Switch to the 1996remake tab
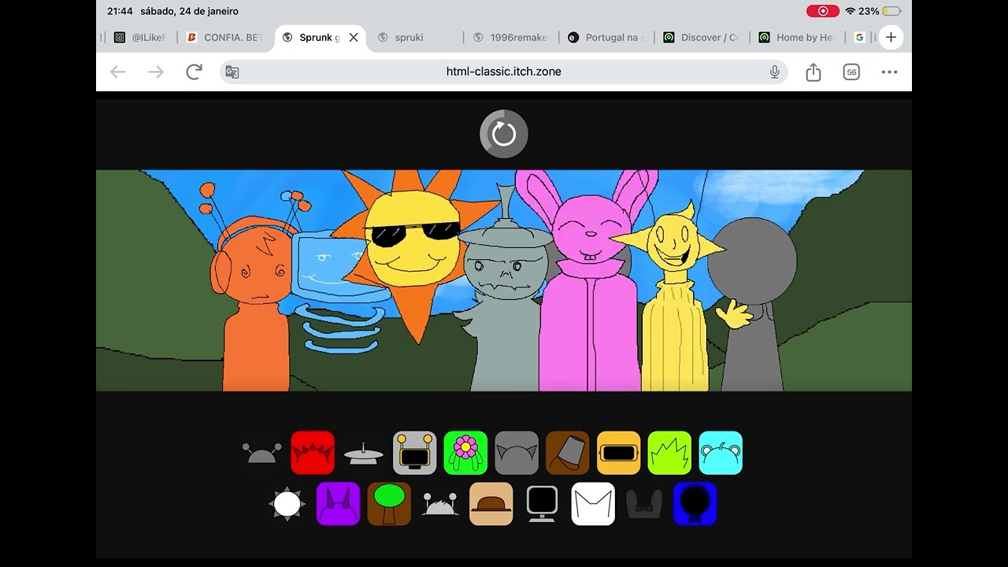Viewport: 1008px width, 567px height. pyautogui.click(x=511, y=37)
